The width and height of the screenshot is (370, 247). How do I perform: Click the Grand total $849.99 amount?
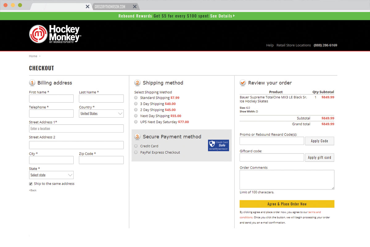[x=328, y=124]
